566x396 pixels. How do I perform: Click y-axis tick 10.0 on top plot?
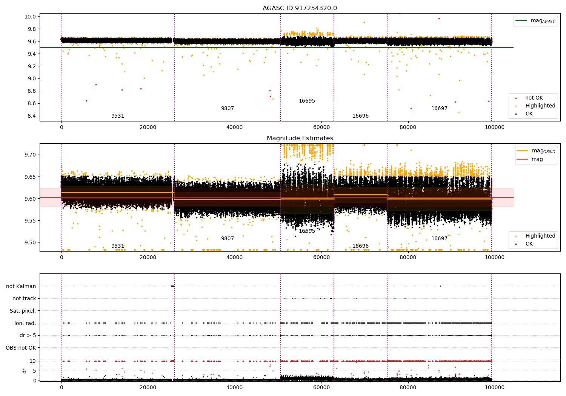[x=31, y=17]
